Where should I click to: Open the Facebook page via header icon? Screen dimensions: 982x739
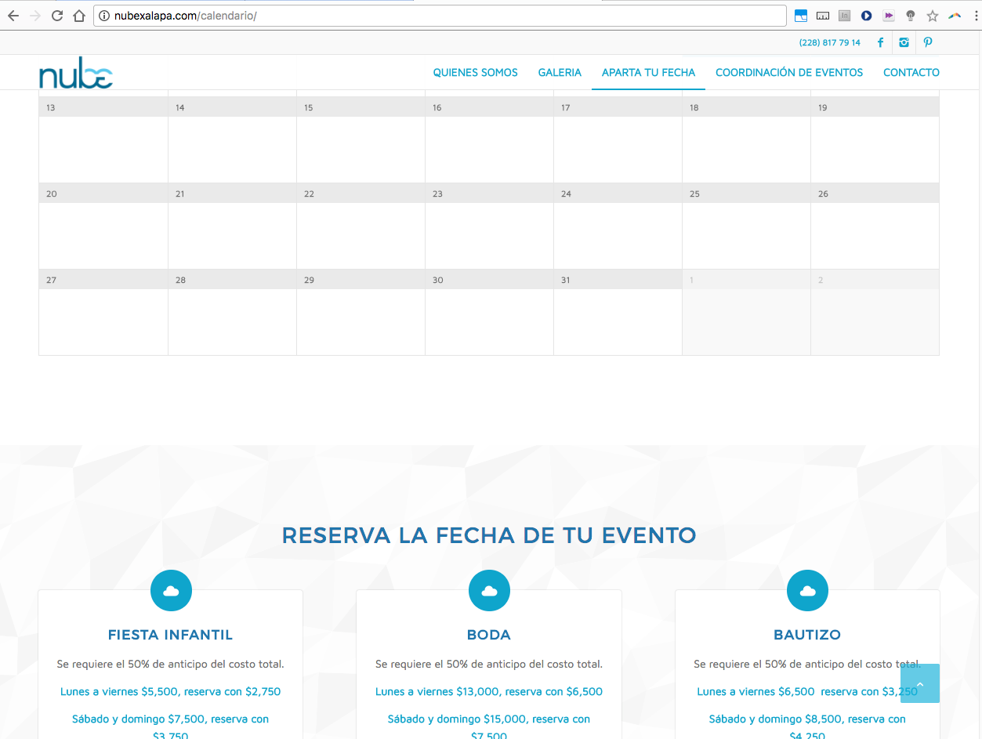[x=880, y=43]
